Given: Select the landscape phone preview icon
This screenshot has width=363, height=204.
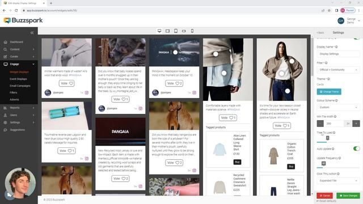Looking at the screenshot, I should point(184,31).
